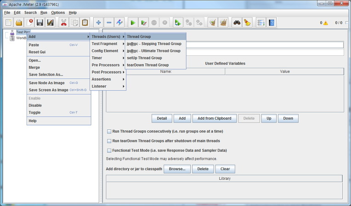This screenshot has height=206, width=351.
Task: Click the Up button
Action: (269, 118)
